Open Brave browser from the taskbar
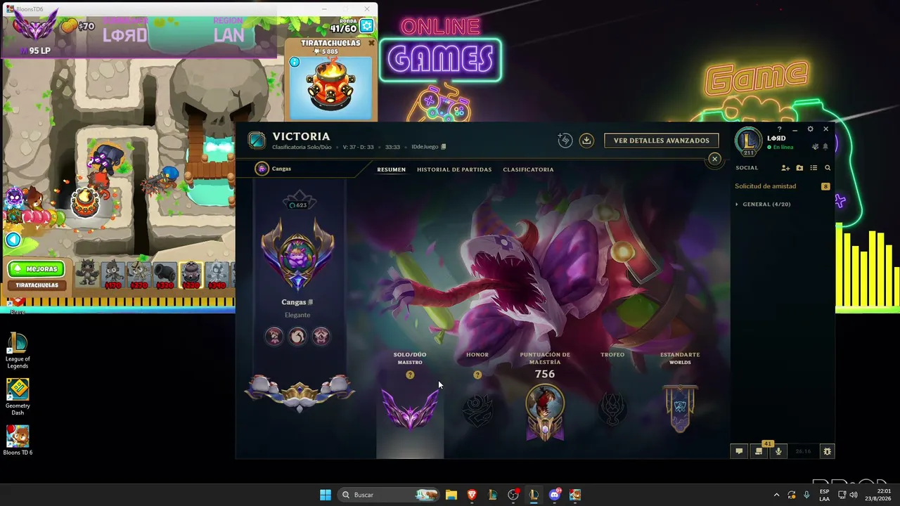900x506 pixels. point(472,495)
